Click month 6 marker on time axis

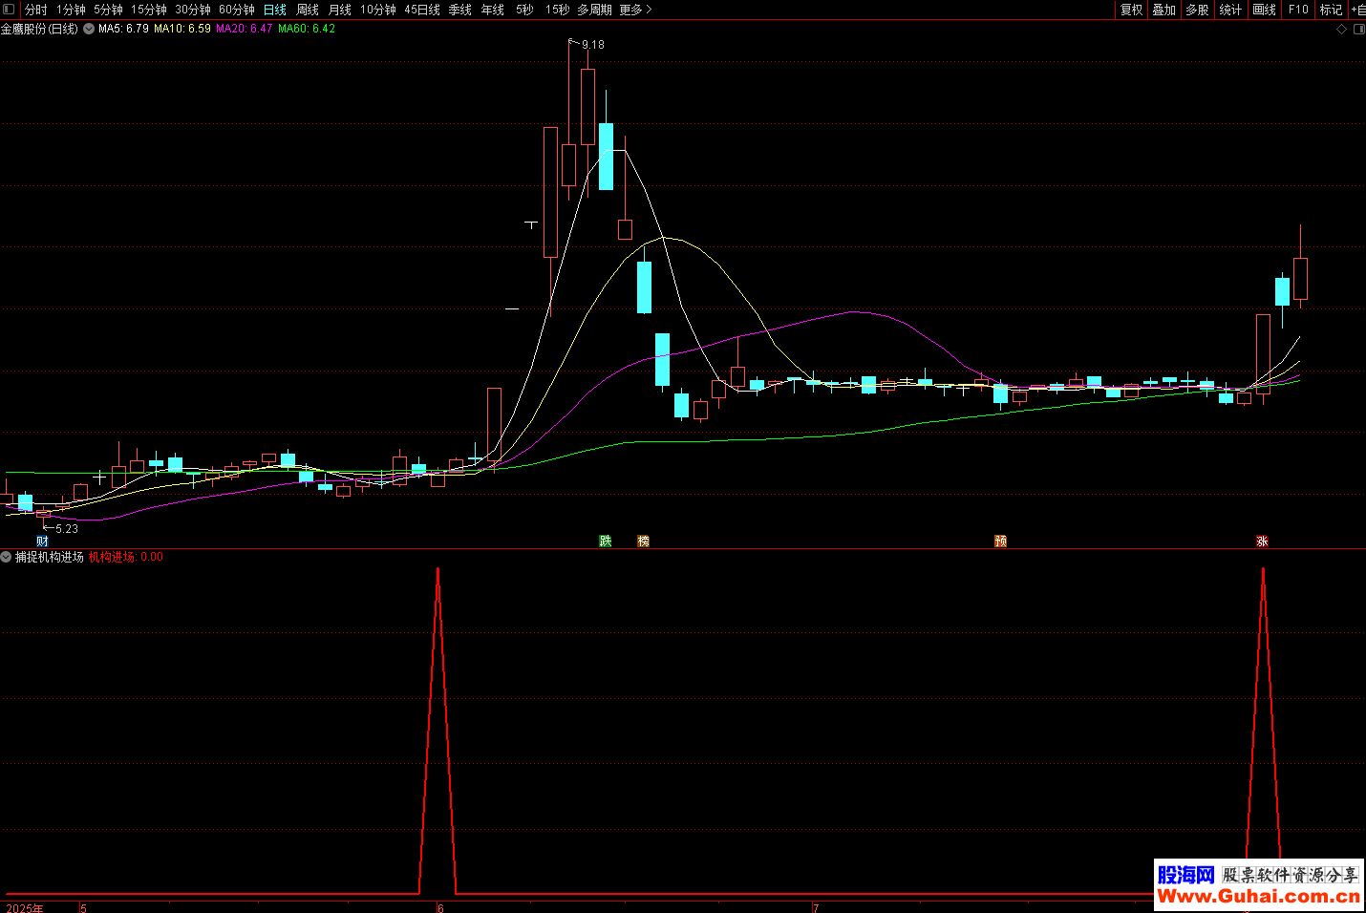[x=440, y=908]
